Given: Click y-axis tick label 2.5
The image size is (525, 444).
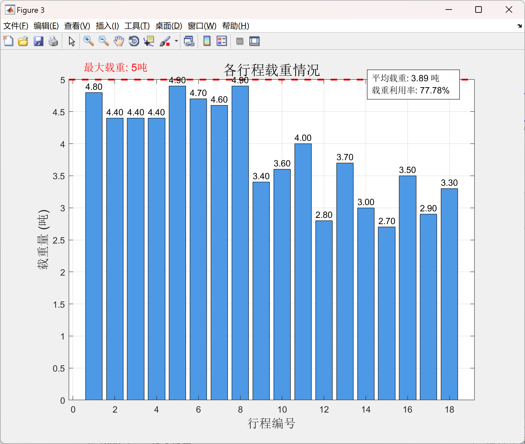Looking at the screenshot, I should point(59,240).
